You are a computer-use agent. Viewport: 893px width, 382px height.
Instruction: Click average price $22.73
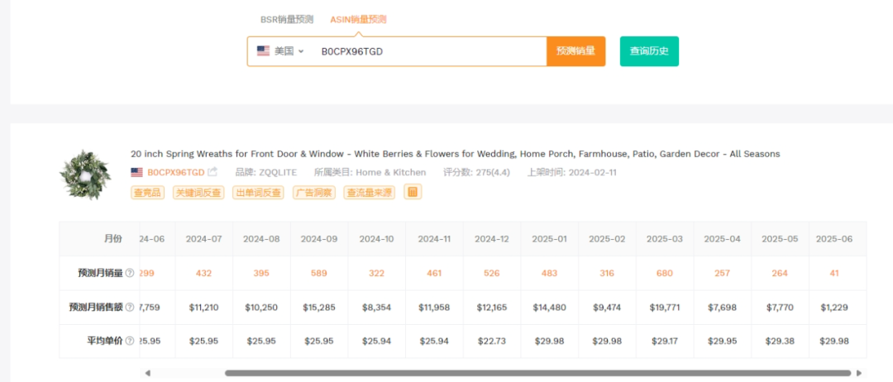tap(491, 341)
